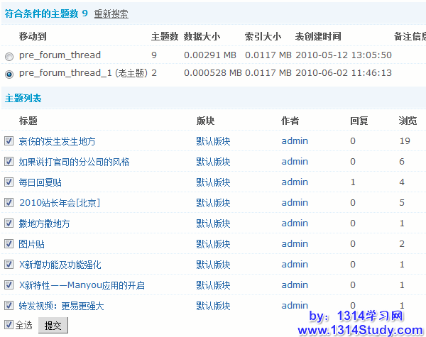The height and width of the screenshot is (337, 426).
Task: Click admin author of 2010站长年会 thread
Action: [294, 203]
